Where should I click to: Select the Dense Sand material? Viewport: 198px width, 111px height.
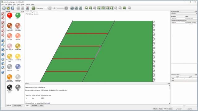(x=18, y=46)
